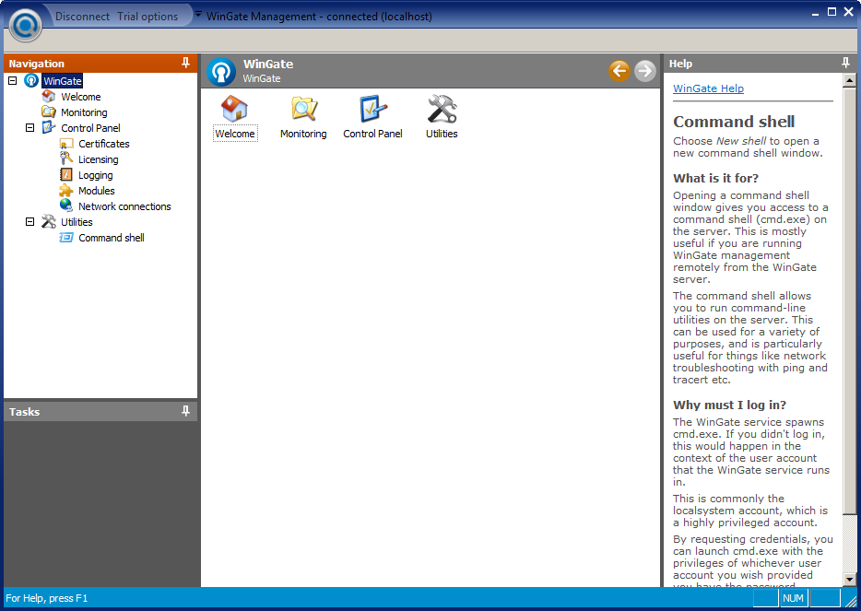Collapse the Control Panel tree node
Screen dimensions: 861x611
(30, 128)
